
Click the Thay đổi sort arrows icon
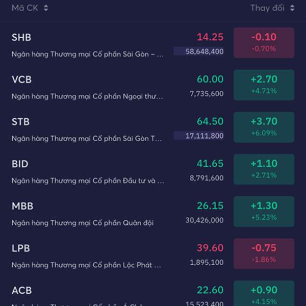click(292, 8)
